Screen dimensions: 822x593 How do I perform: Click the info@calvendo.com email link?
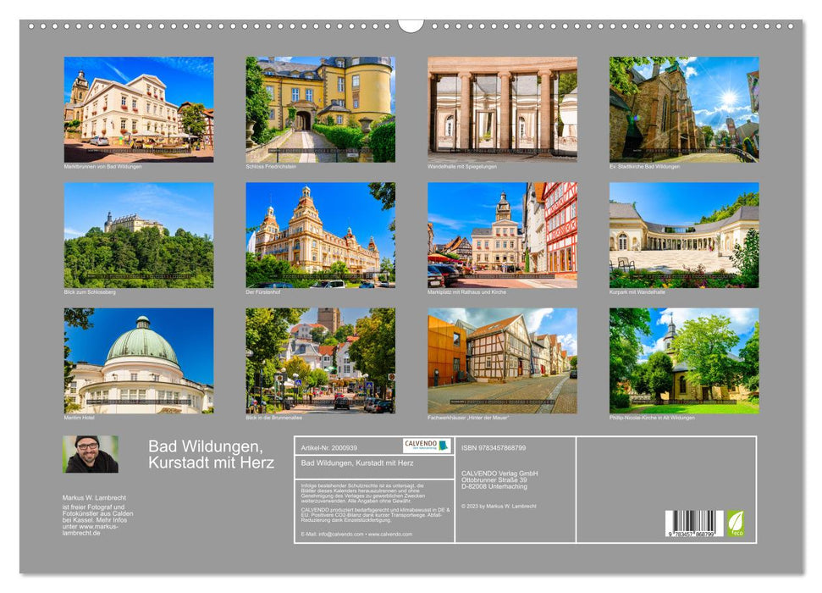tap(339, 535)
